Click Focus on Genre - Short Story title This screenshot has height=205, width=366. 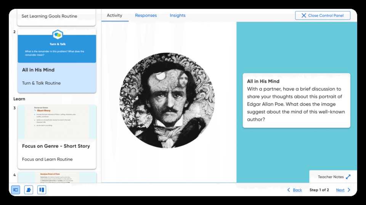(56, 146)
